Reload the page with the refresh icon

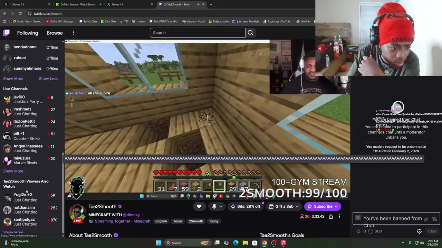pos(20,13)
